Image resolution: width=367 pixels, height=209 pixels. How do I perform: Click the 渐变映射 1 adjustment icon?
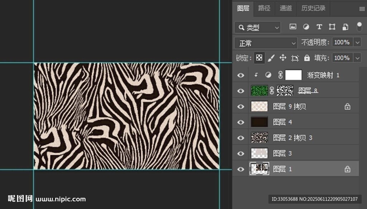click(268, 75)
